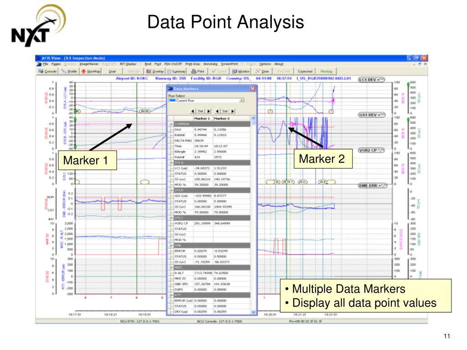
Task: Step Marker 2 forward with right arrow
Action: (233, 111)
